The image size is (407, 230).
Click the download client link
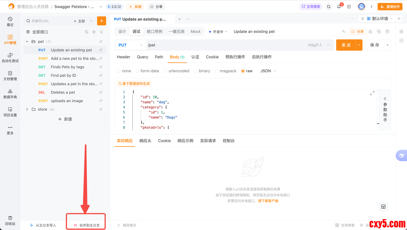[268, 201]
